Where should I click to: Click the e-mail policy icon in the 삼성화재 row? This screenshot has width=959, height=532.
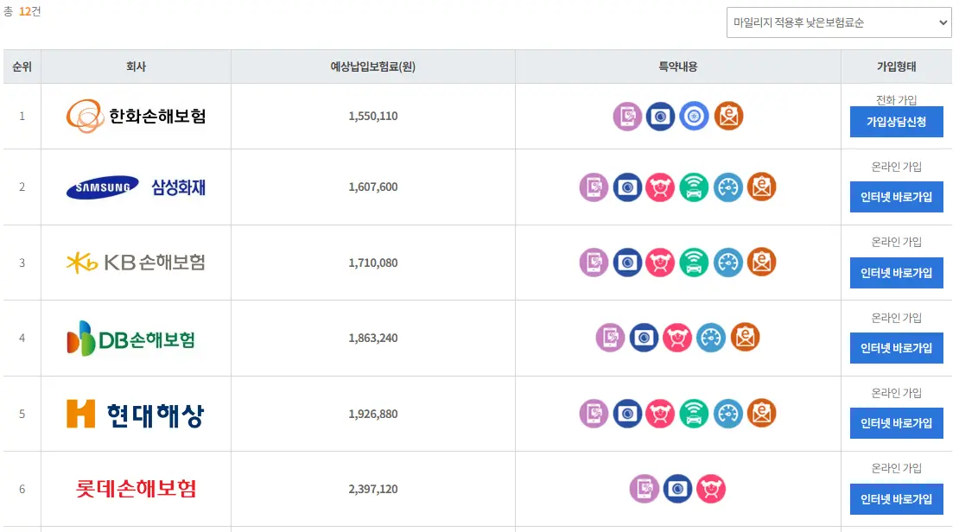[761, 187]
